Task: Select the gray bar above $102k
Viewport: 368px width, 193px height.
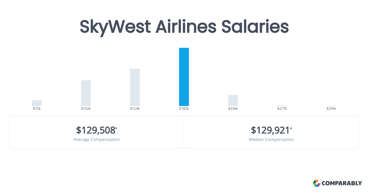Action: pos(86,93)
